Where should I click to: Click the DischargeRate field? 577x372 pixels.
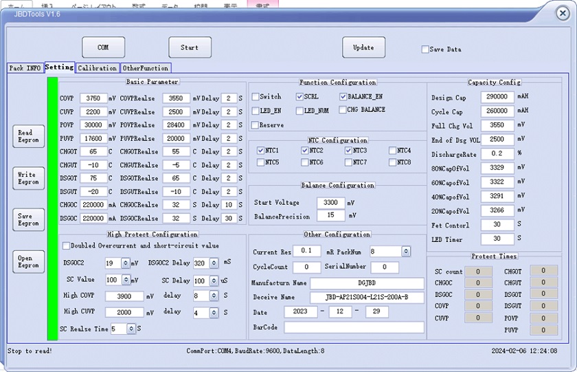[x=497, y=153]
